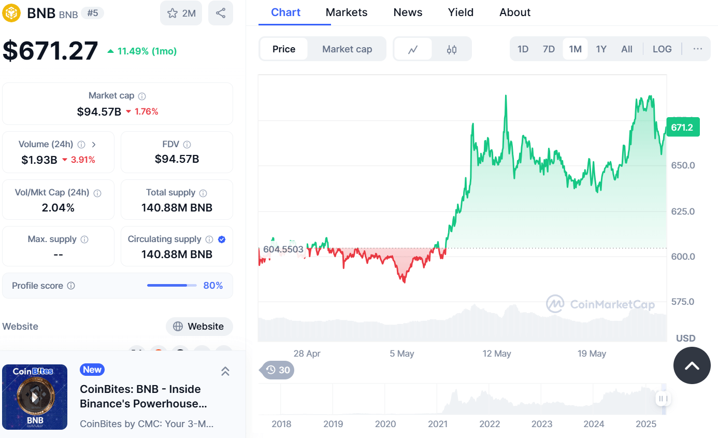Set chart range to All
718x438 pixels.
pos(627,49)
